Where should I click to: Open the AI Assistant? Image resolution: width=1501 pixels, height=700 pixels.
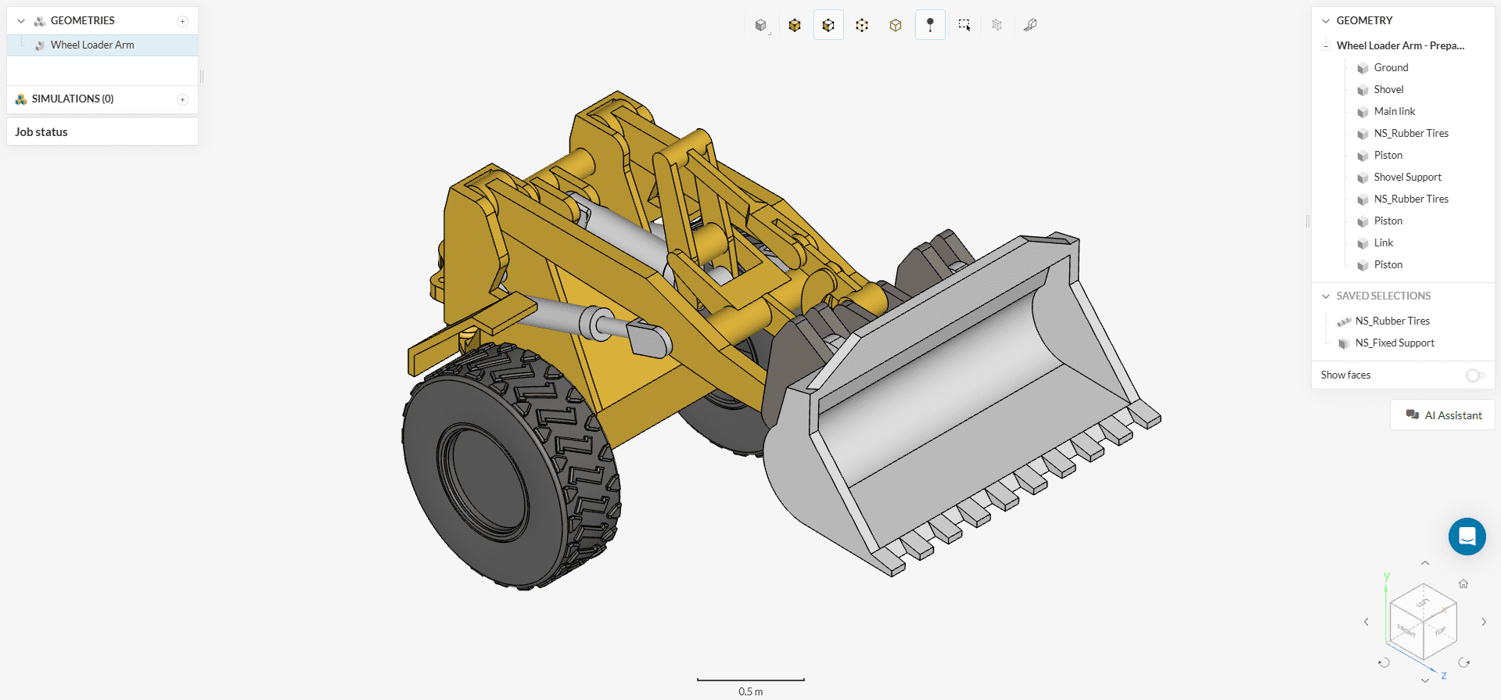click(1443, 415)
